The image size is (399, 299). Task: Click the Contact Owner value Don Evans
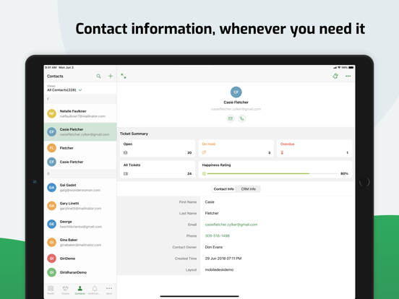pos(214,247)
